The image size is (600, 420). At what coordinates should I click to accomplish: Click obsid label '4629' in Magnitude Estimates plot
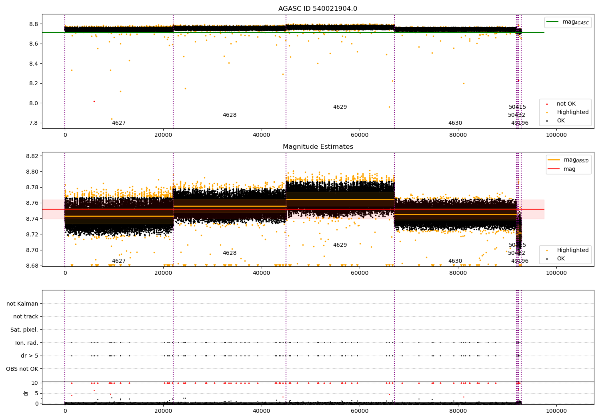(x=340, y=245)
